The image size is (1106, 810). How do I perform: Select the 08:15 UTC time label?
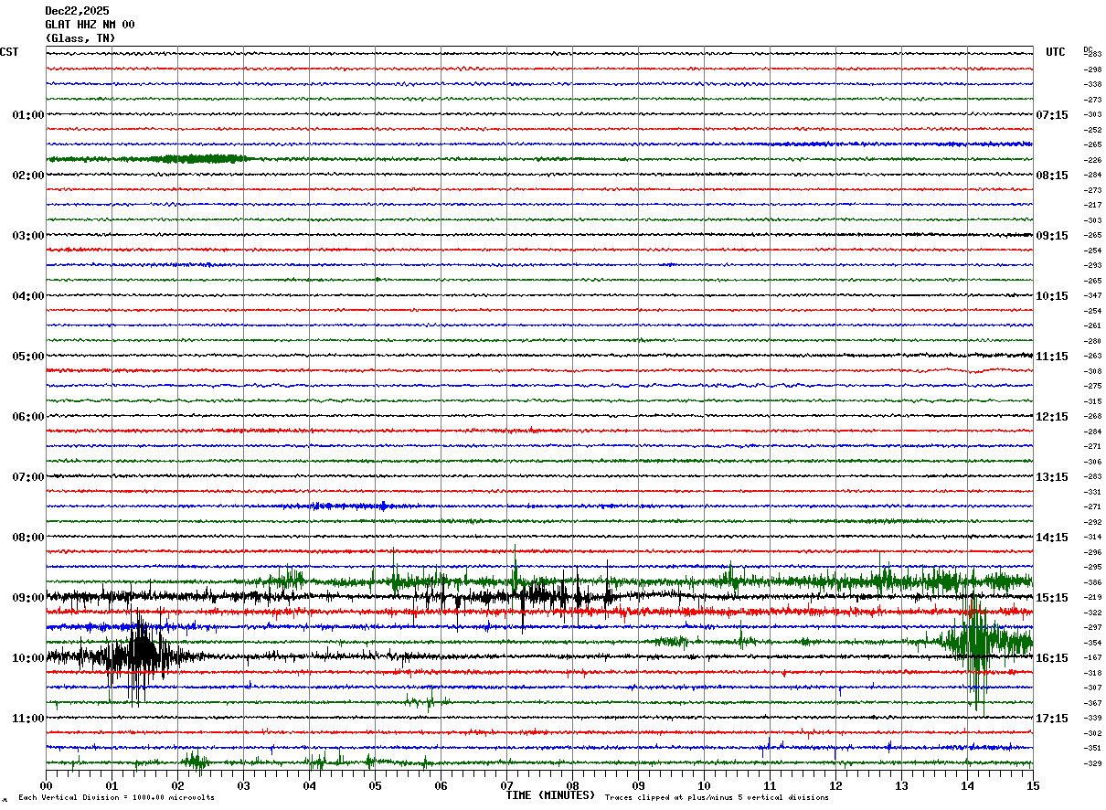pyautogui.click(x=1052, y=176)
